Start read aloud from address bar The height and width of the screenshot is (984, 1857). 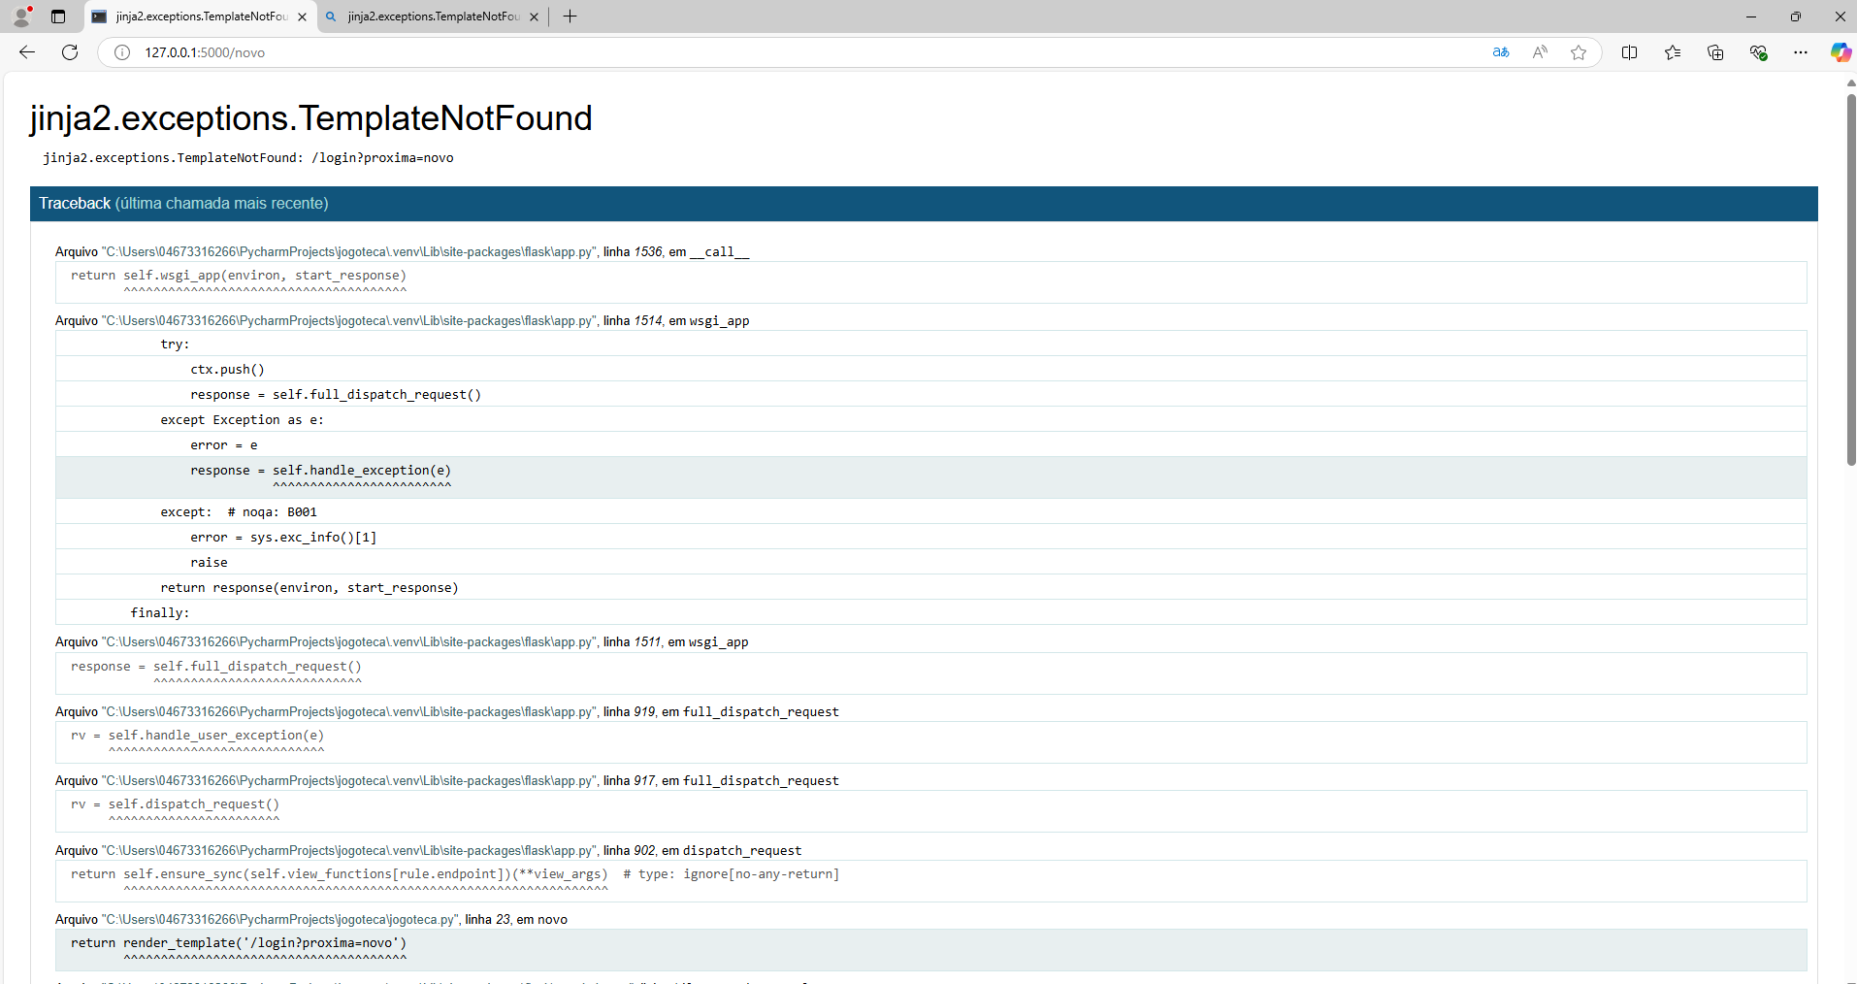(1540, 52)
